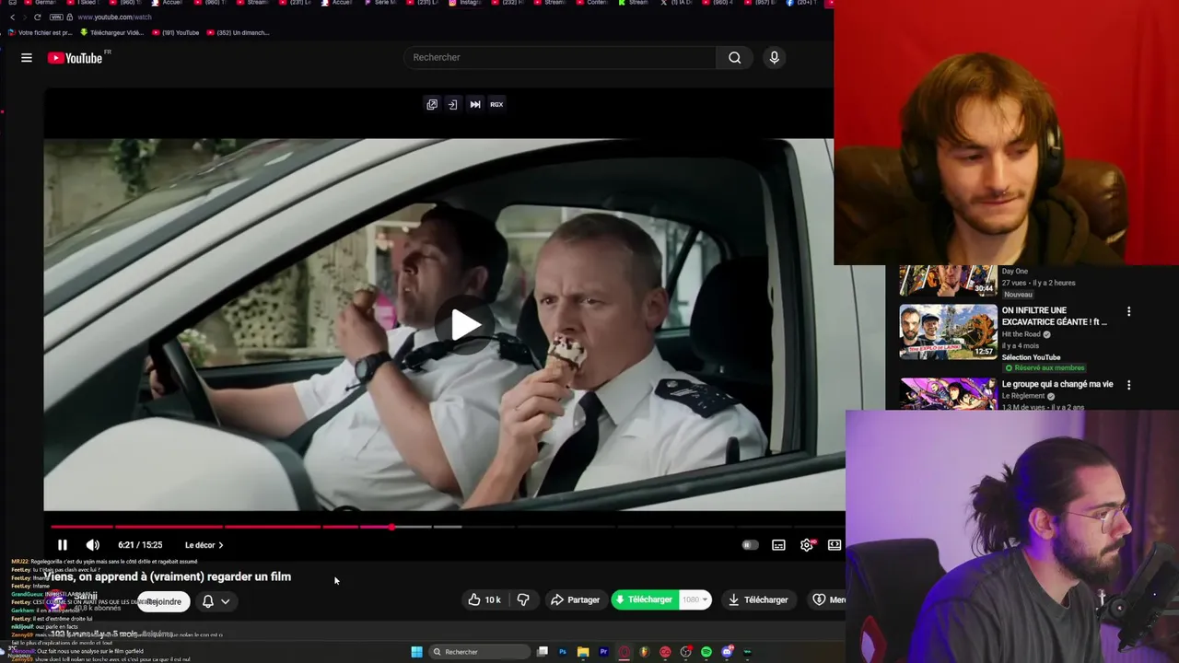Click the youtube.com/watch address bar
This screenshot has height=663, width=1179.
114,17
